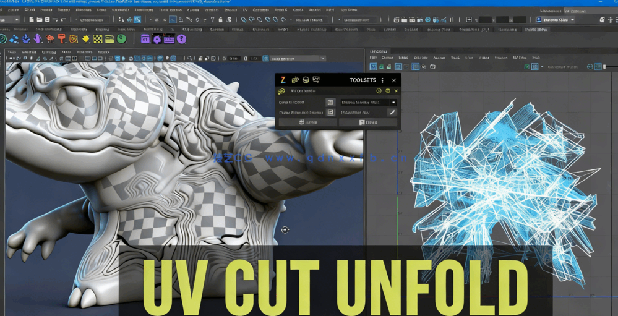Click the teal image icon beside UV editor slider

(598, 67)
